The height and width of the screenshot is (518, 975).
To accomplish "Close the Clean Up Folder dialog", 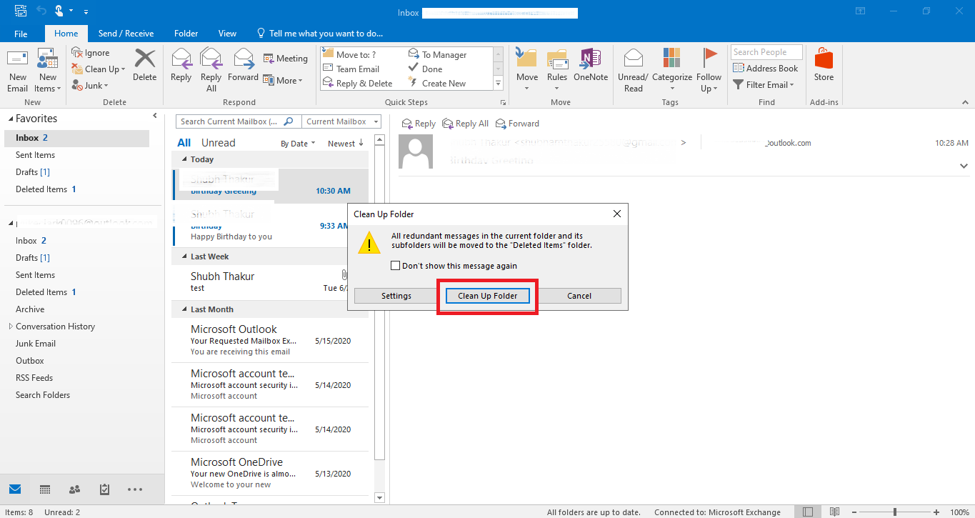I will [617, 214].
